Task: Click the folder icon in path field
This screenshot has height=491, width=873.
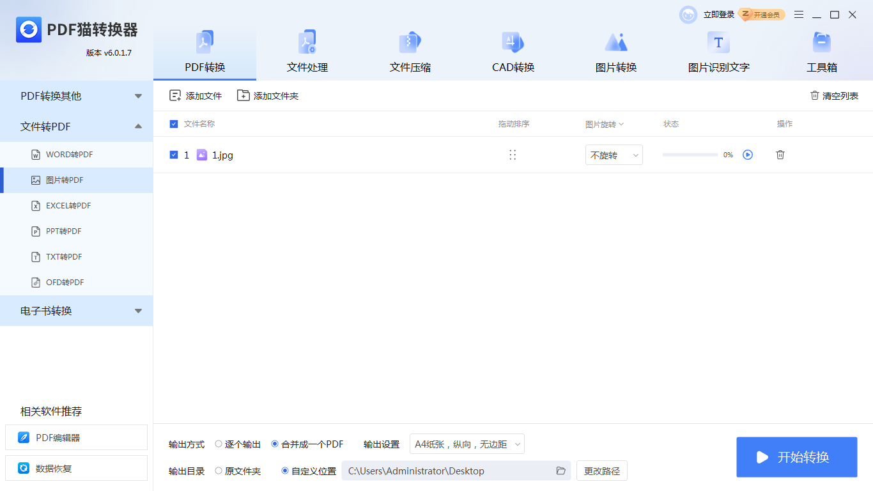Action: 561,471
